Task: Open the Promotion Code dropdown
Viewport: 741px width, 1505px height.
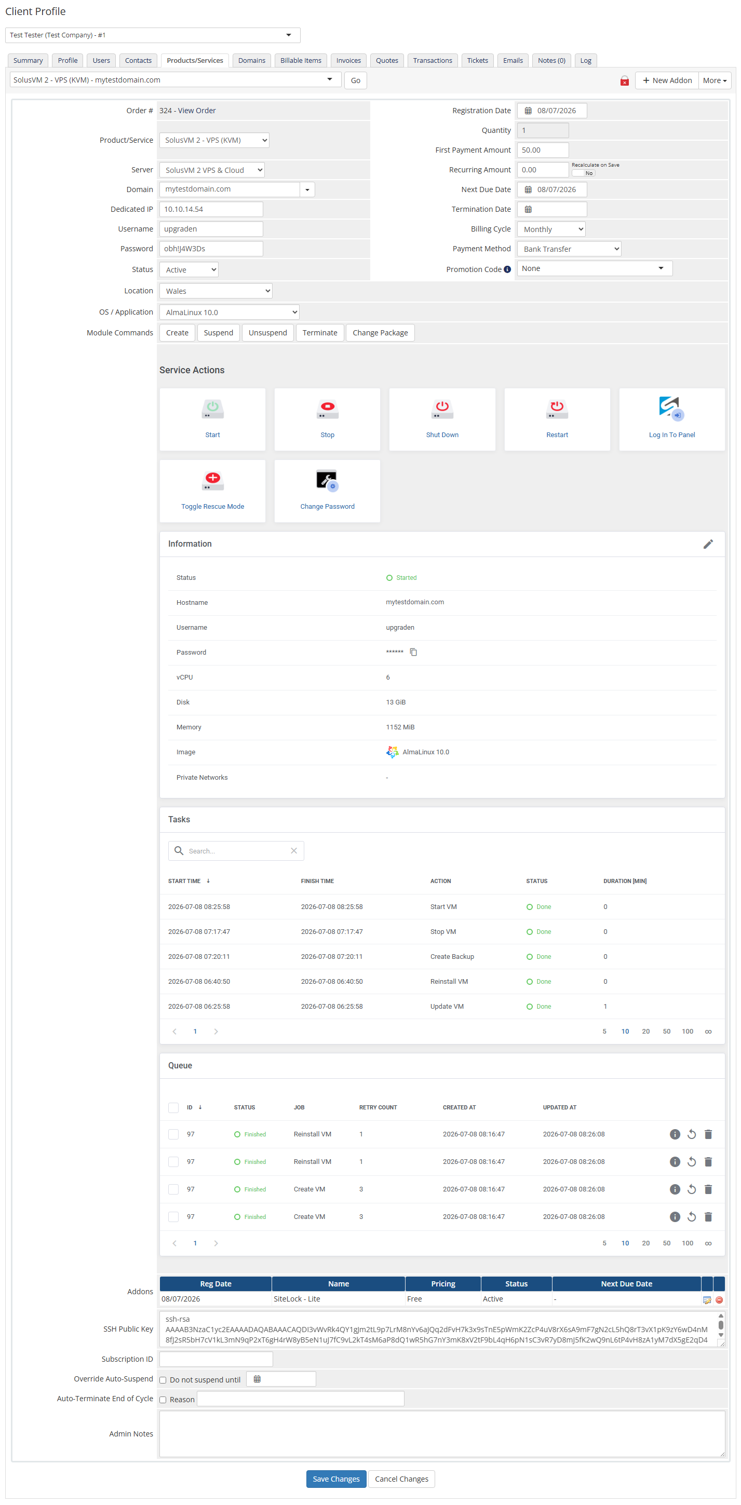Action: pos(595,268)
